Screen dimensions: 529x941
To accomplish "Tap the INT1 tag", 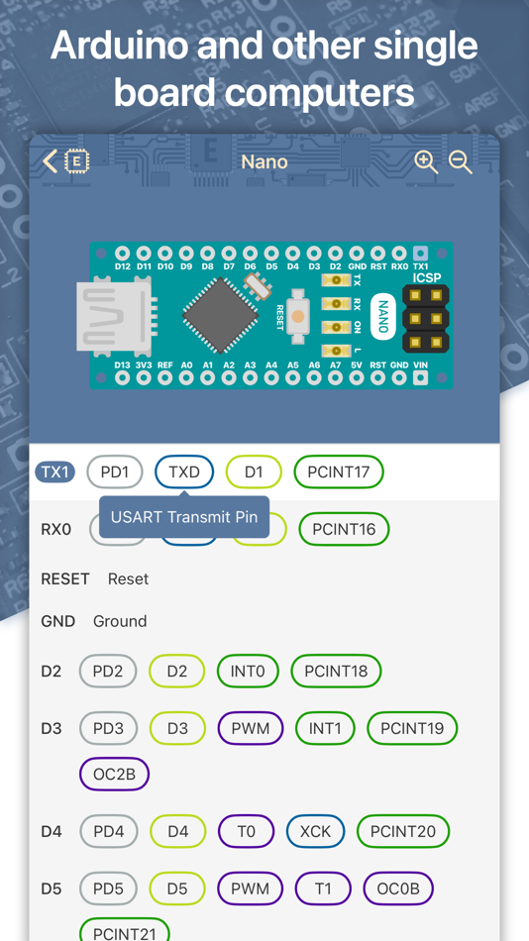I will click(325, 729).
